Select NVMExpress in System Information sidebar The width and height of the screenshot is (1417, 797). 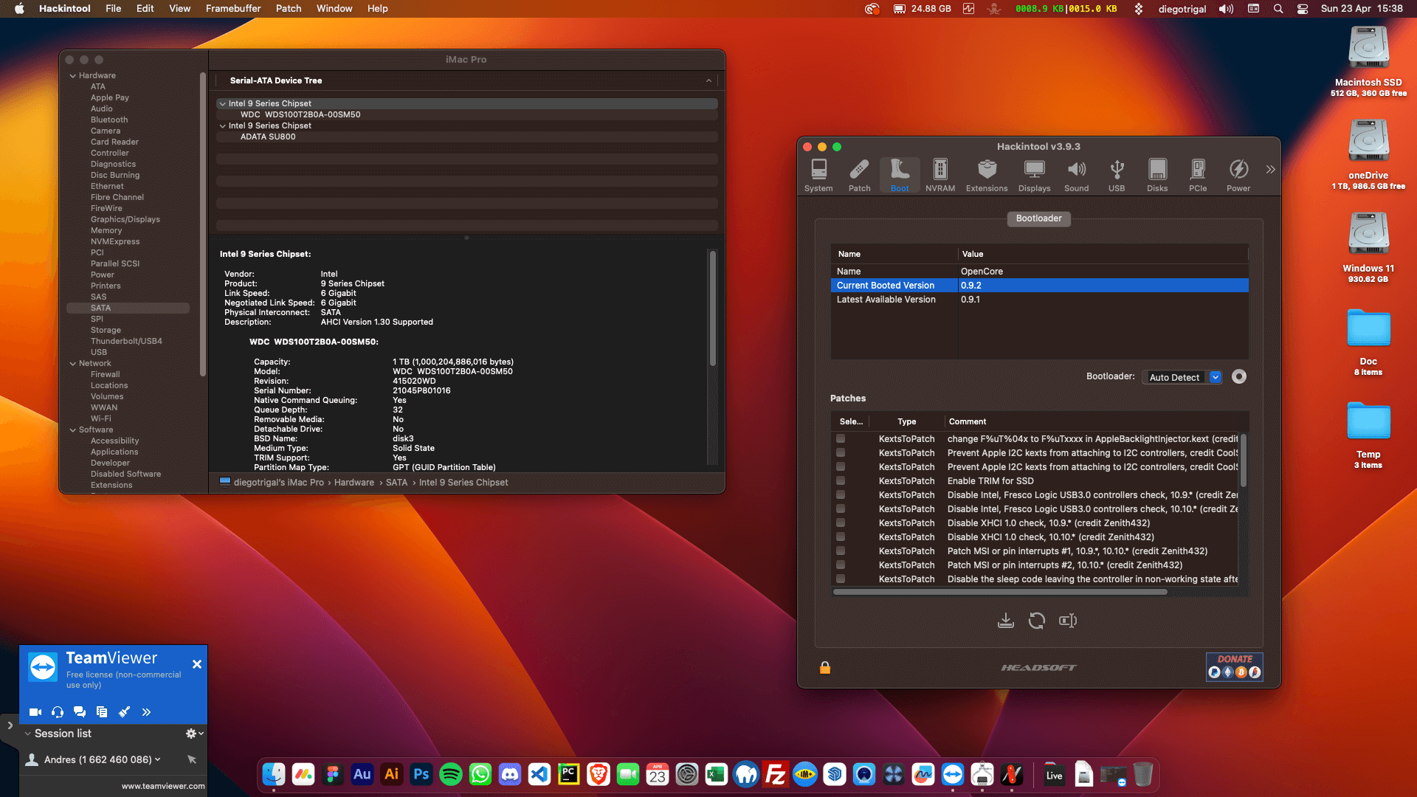[x=115, y=241]
